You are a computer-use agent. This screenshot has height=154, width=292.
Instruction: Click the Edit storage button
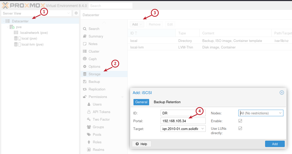point(170,24)
